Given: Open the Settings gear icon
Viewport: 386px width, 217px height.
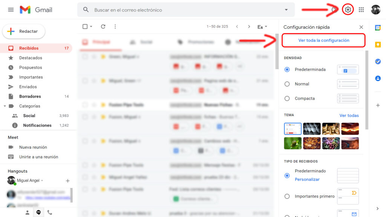Looking at the screenshot, I should click(348, 9).
